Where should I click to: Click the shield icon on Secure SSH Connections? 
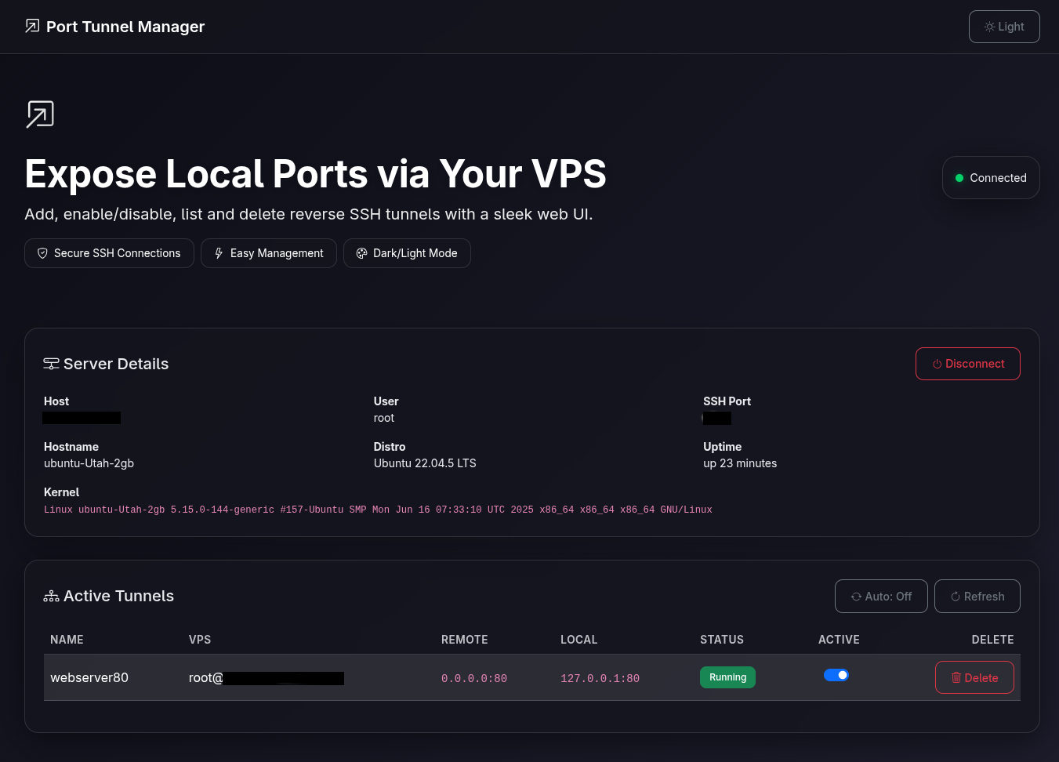coord(42,253)
